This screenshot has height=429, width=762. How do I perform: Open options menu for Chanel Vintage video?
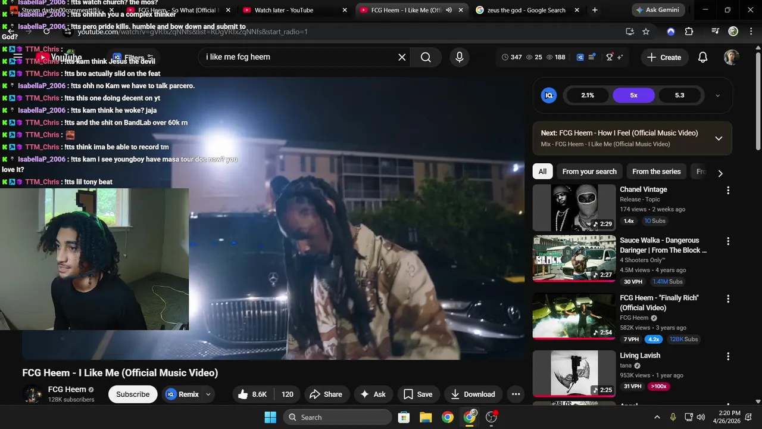[727, 190]
